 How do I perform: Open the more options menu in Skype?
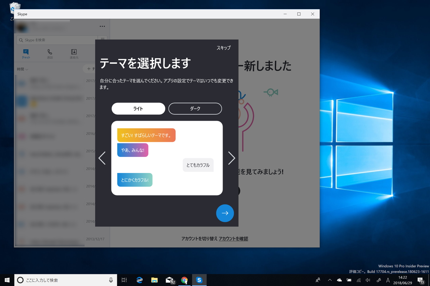102,26
